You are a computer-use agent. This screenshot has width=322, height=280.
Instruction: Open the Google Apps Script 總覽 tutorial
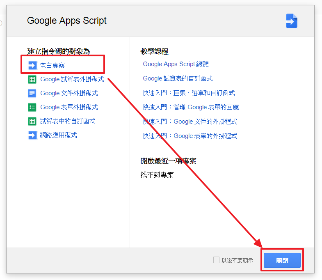[176, 64]
